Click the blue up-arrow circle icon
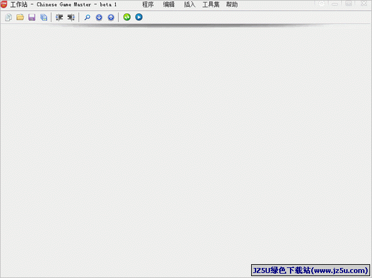372x278 pixels. (111, 18)
